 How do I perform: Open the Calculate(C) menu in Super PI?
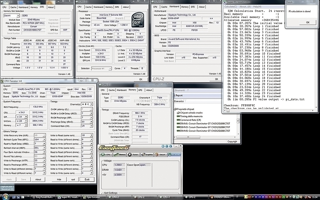(231, 7)
